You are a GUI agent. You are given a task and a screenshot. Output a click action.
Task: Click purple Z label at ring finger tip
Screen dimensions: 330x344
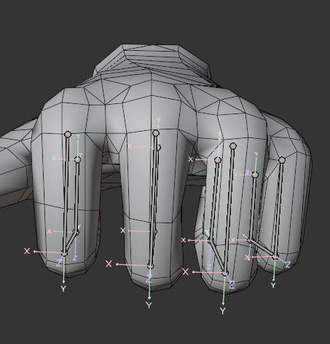[232, 285]
